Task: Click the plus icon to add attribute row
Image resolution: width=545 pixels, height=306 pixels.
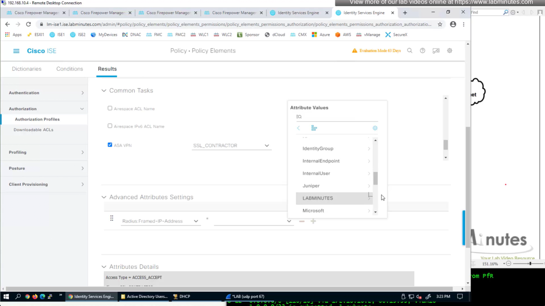Action: 313,221
